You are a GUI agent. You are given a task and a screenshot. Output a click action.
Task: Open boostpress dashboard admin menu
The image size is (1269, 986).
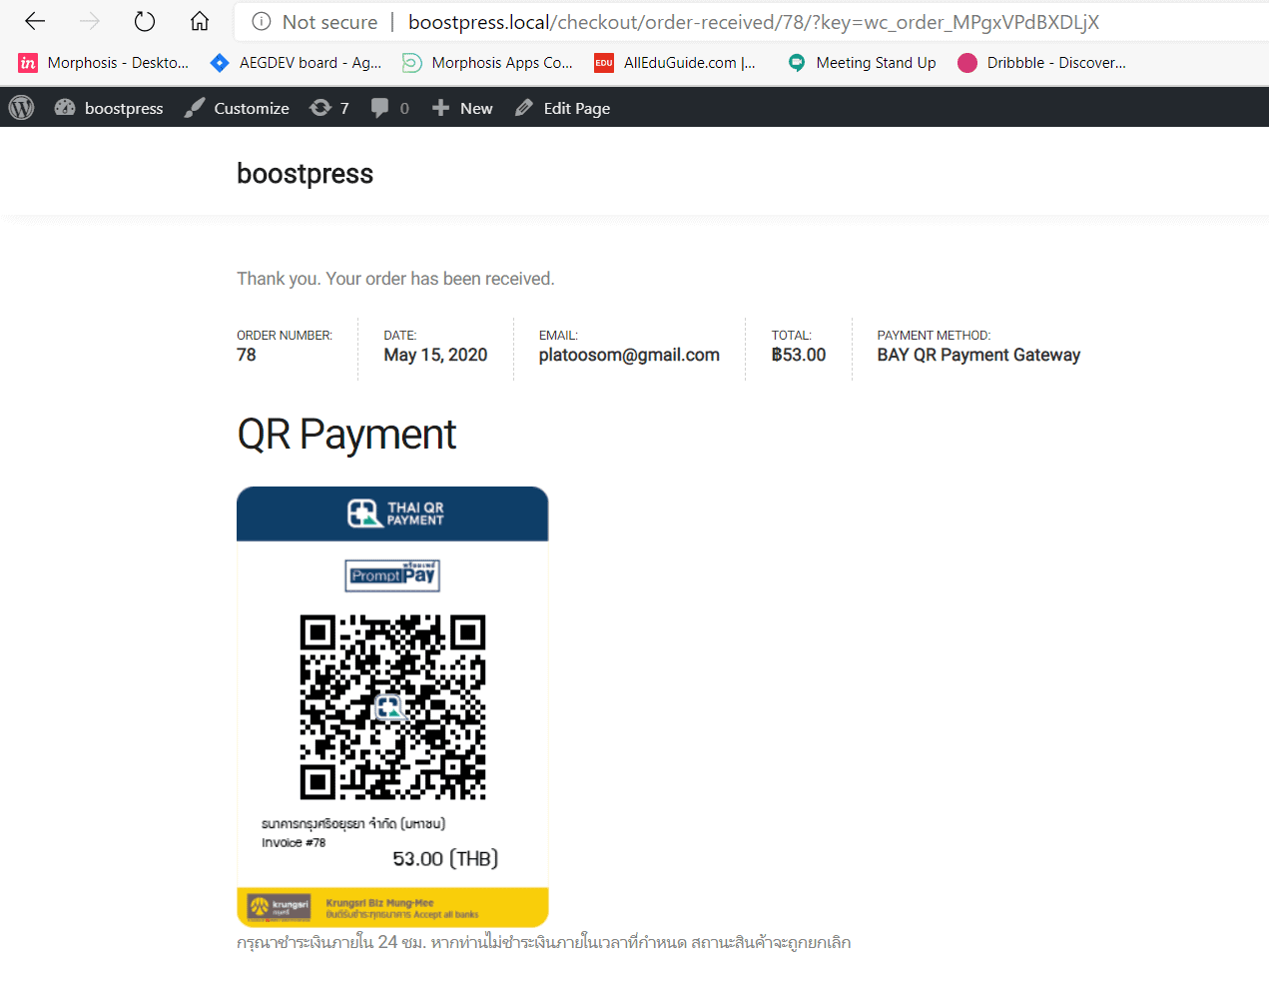pos(109,108)
